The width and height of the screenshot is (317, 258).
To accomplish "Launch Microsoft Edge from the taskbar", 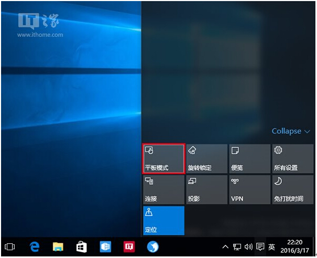I will pyautogui.click(x=35, y=246).
